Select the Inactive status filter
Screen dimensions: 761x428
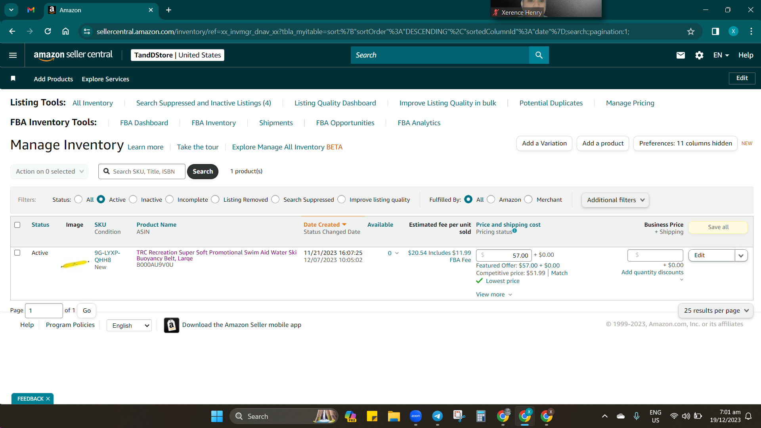pos(133,199)
